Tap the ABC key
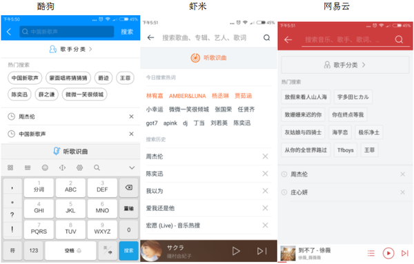Image resolution: width=414 pixels, height=264 pixels. pos(70,187)
